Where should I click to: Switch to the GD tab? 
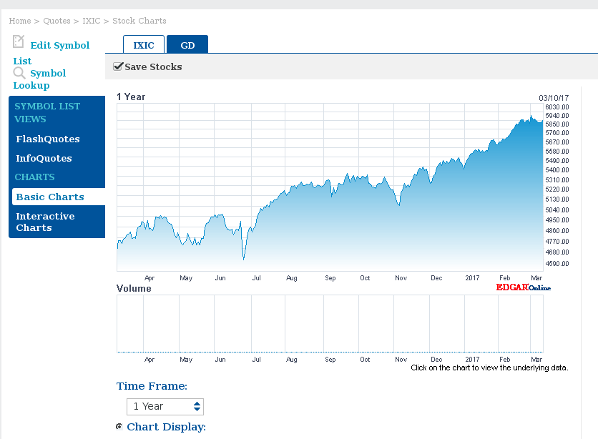coord(187,44)
